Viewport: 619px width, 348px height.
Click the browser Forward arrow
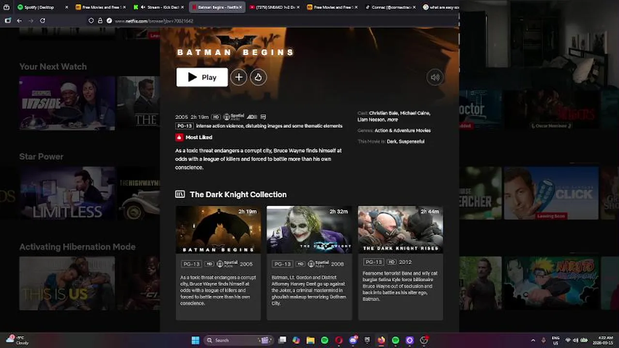click(x=31, y=21)
